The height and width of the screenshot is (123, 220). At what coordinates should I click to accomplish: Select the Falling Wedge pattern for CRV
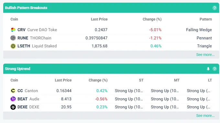199,30
